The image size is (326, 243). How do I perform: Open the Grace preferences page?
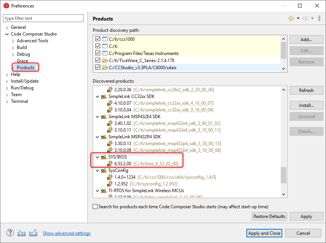22,61
